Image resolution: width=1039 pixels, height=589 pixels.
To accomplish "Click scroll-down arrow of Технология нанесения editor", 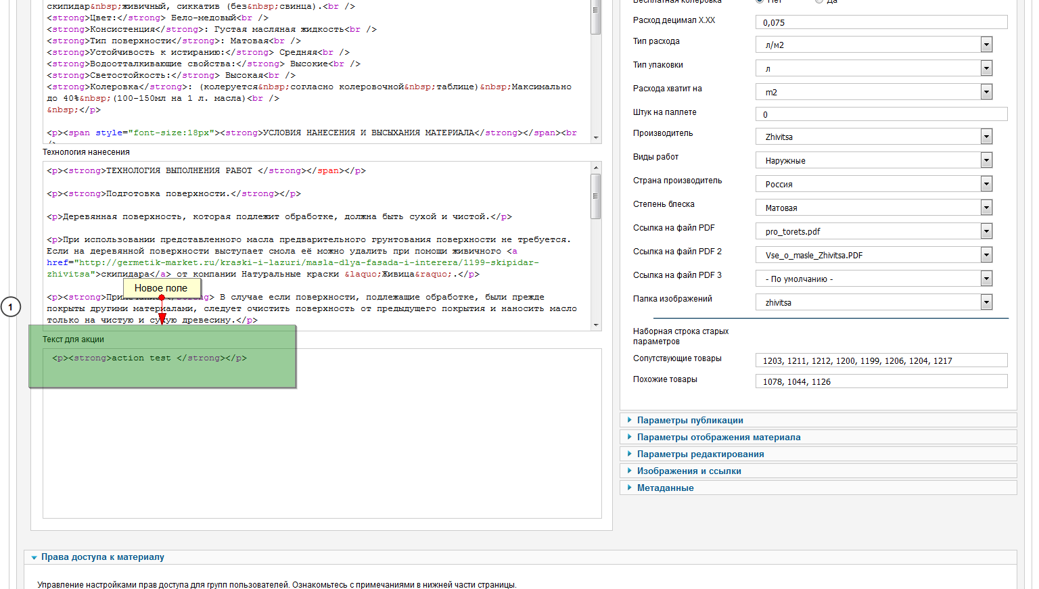I will 596,325.
